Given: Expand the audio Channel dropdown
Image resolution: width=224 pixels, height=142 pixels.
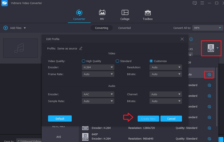Looking at the screenshot, I should [x=166, y=94].
